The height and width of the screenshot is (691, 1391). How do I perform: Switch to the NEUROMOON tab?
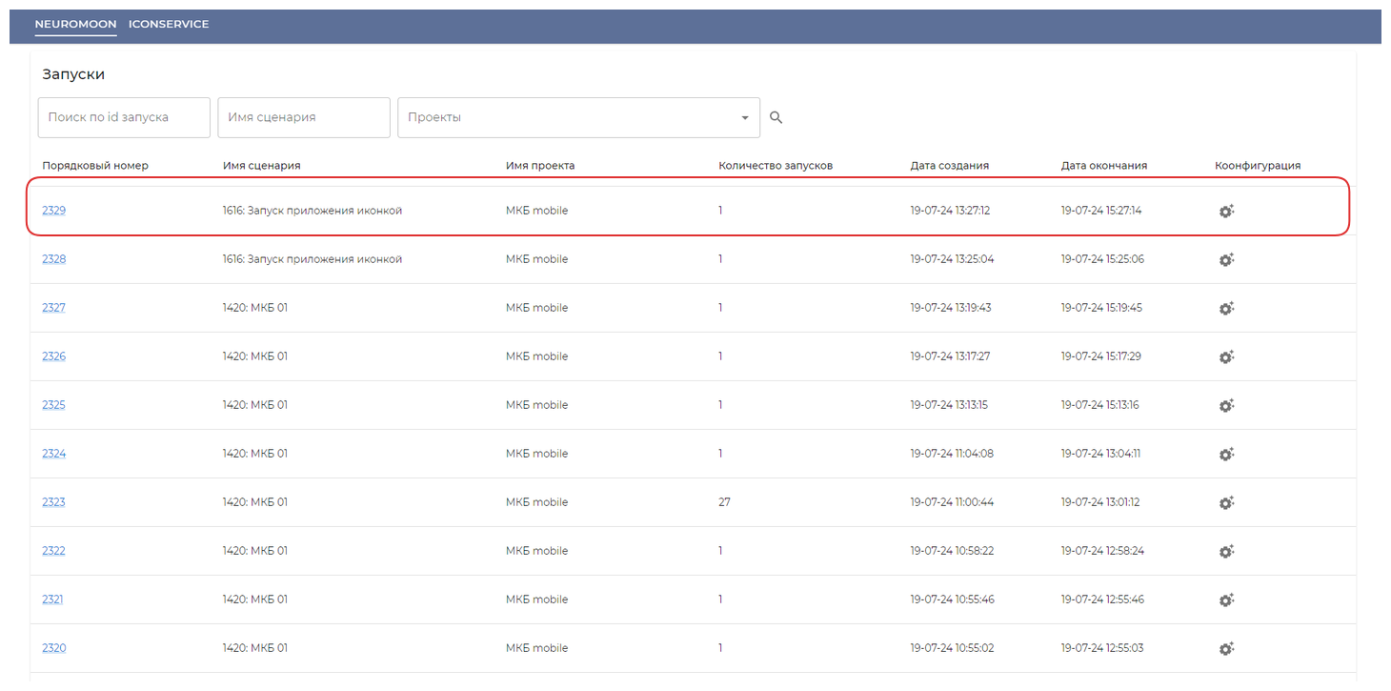[x=75, y=24]
